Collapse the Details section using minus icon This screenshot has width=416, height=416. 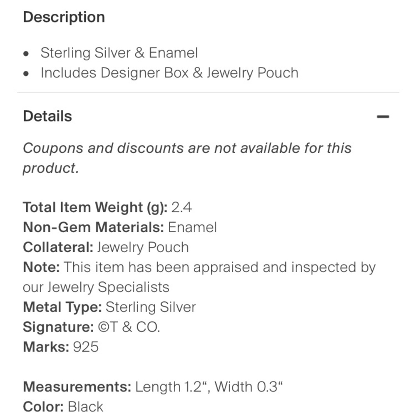(x=383, y=116)
